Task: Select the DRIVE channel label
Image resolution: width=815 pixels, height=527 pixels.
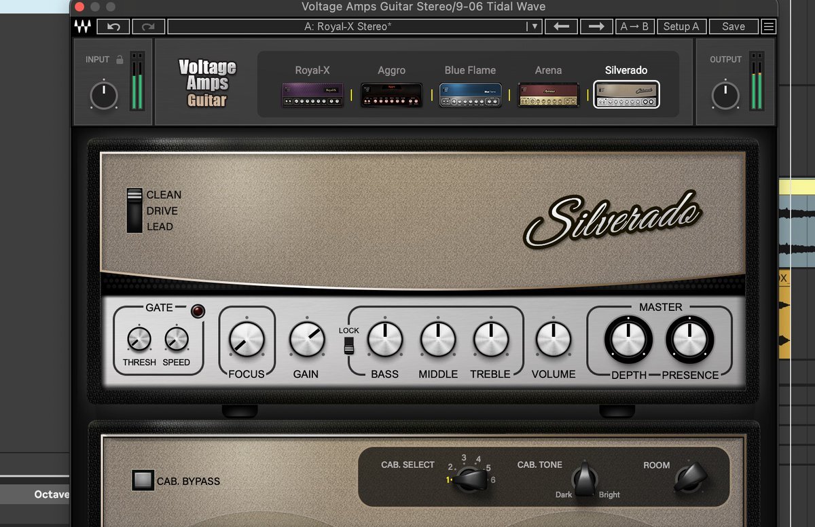Action: pos(162,211)
